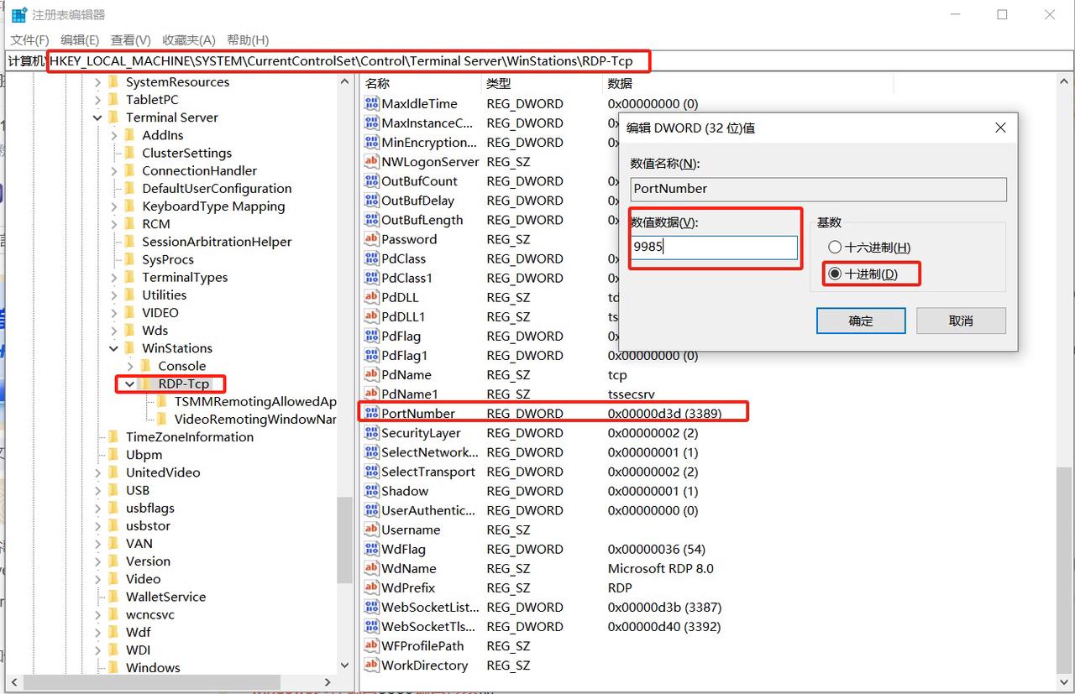Image resolution: width=1075 pixels, height=694 pixels.
Task: Collapse the Terminal Server tree node
Action: pyautogui.click(x=98, y=117)
